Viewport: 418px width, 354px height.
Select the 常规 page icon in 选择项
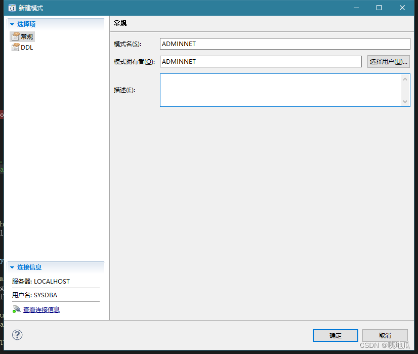pyautogui.click(x=15, y=36)
